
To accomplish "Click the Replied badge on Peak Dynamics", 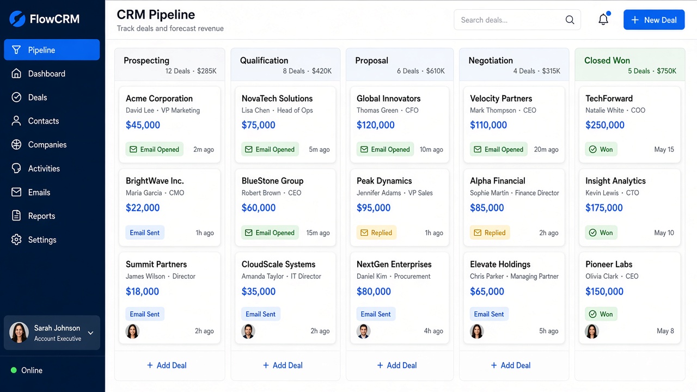I will (x=376, y=232).
